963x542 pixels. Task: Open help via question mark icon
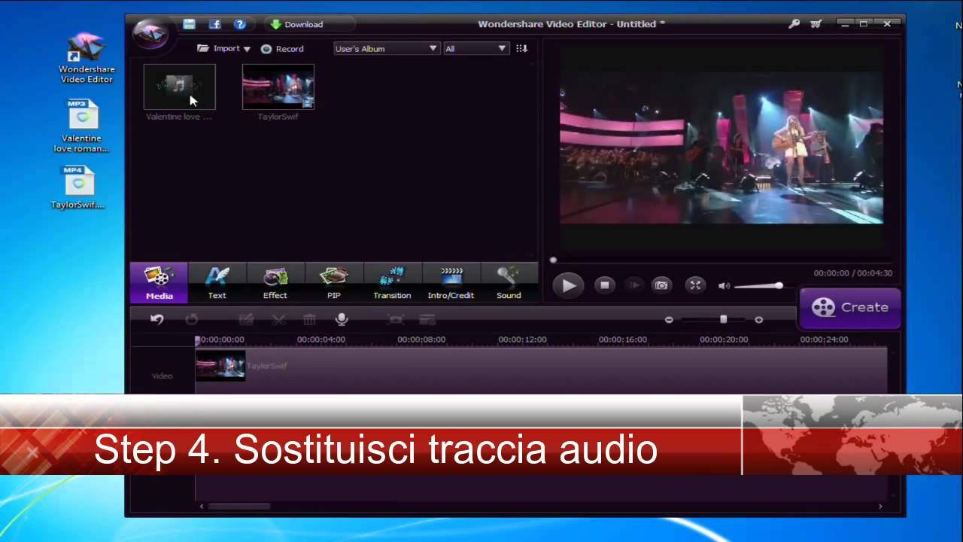(240, 24)
